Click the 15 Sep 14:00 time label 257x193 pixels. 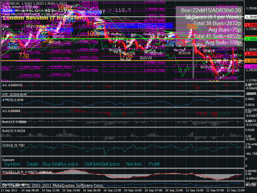[71, 191]
